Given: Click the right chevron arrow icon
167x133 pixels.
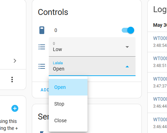Looking at the screenshot, I should 15,61.
